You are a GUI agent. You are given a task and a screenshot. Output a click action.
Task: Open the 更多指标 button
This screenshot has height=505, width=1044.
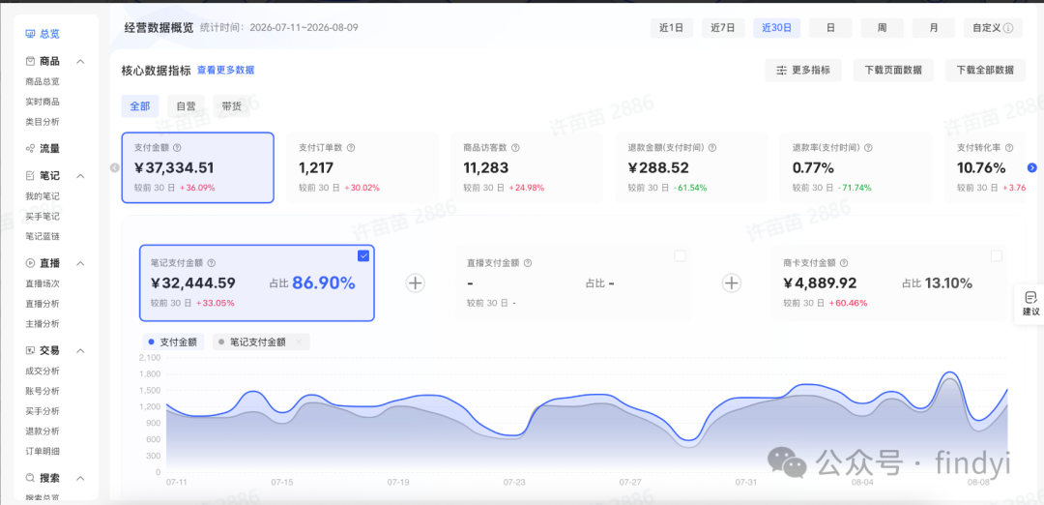(803, 70)
